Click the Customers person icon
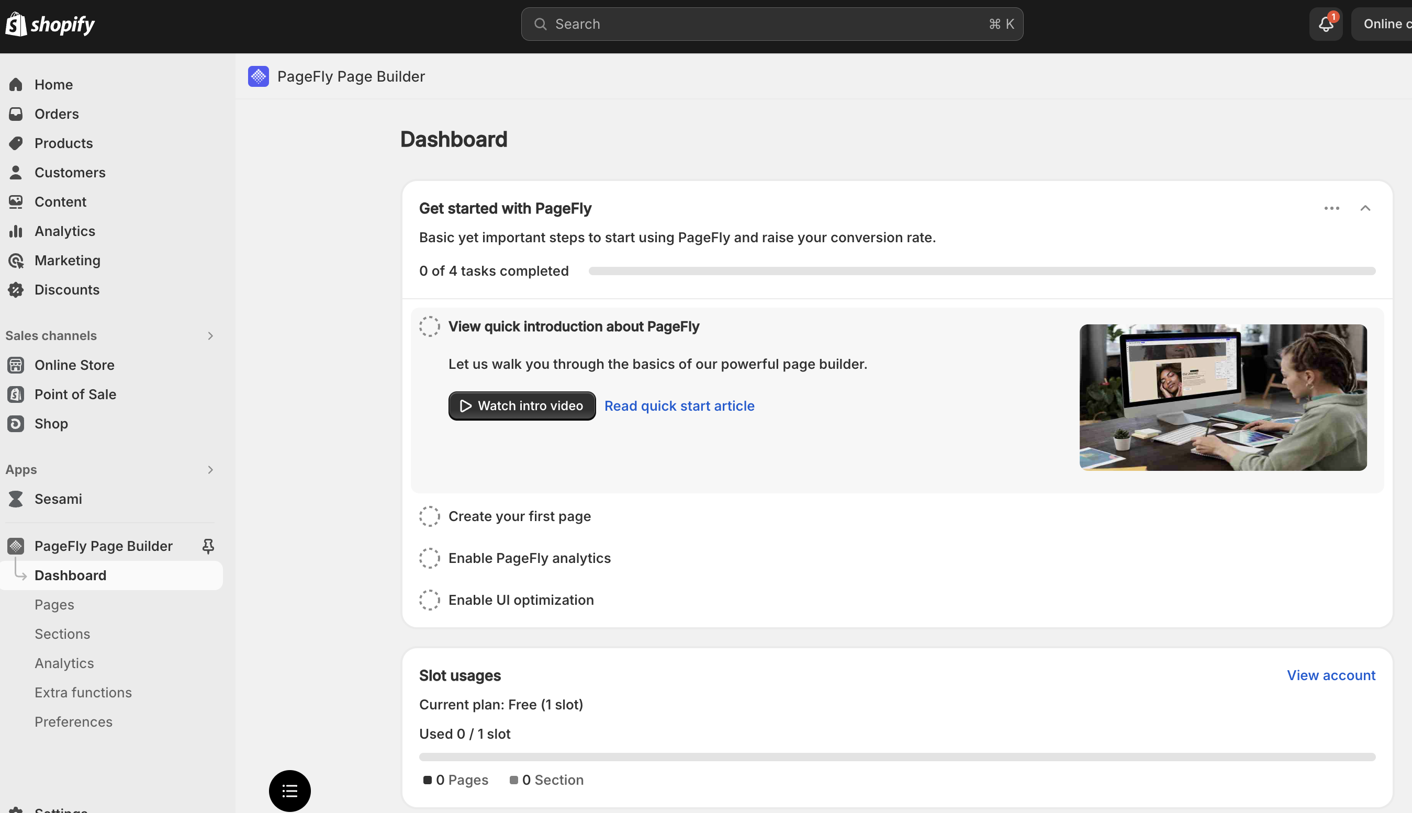 pos(16,173)
